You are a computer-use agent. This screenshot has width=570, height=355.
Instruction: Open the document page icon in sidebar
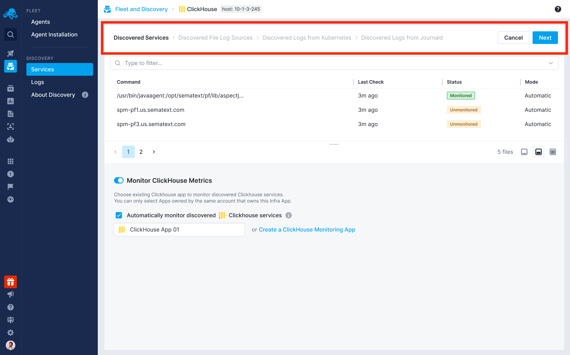pos(11,114)
